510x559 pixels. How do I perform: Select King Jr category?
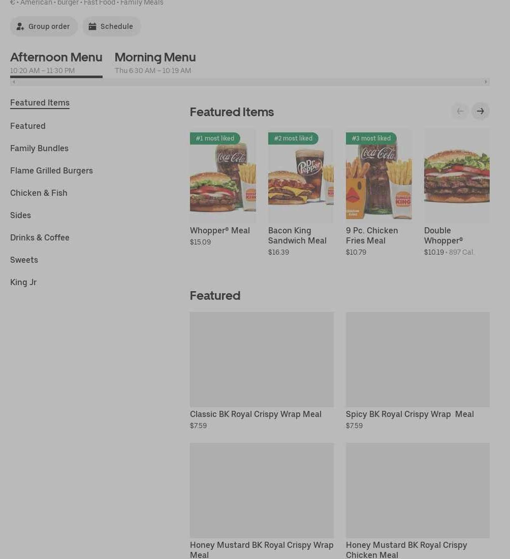23,282
